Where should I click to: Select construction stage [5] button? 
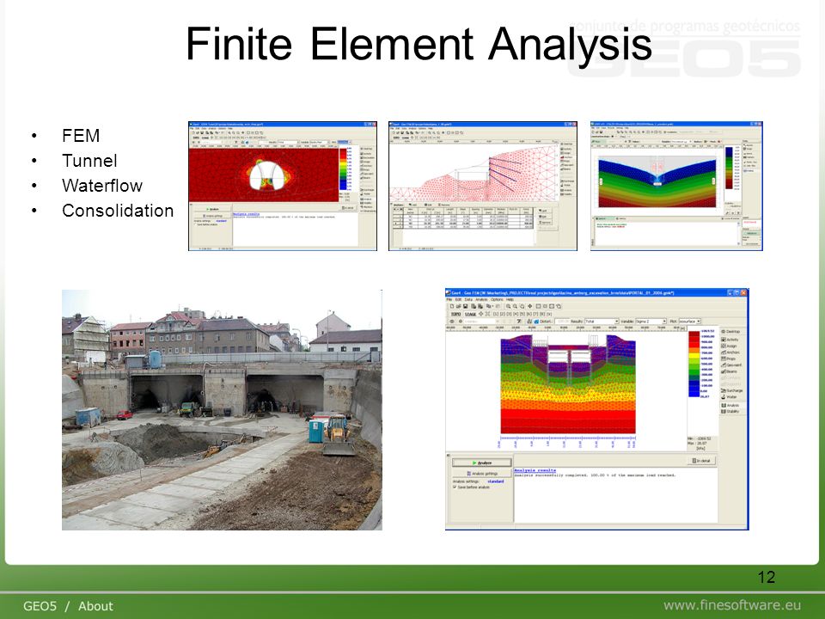522,315
